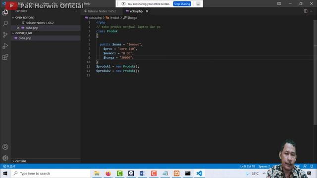Open the Explorer view in activity bar

point(5,12)
